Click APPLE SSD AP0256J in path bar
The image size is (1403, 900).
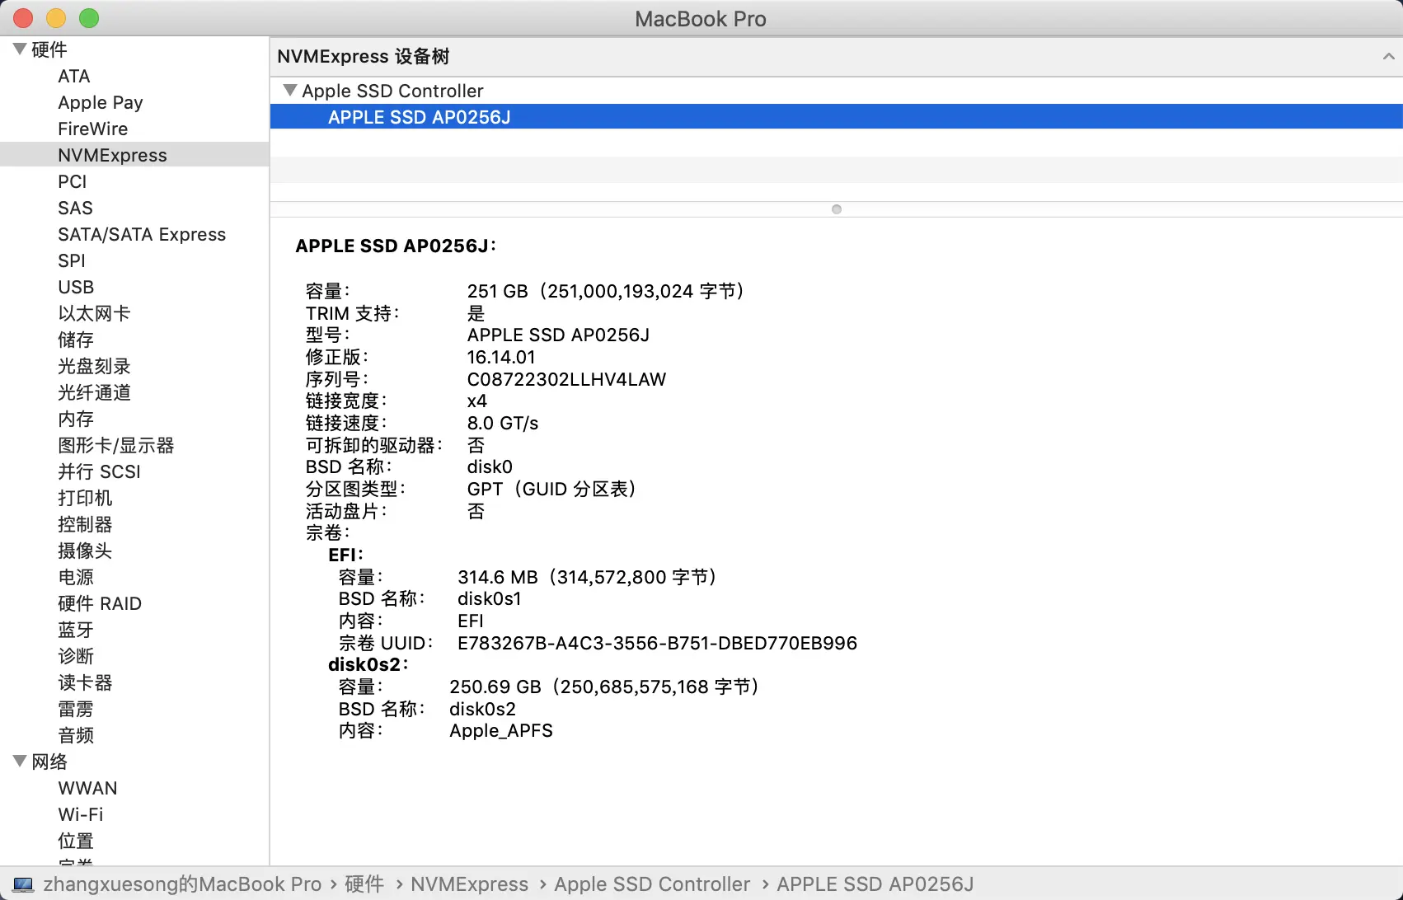pos(875,884)
